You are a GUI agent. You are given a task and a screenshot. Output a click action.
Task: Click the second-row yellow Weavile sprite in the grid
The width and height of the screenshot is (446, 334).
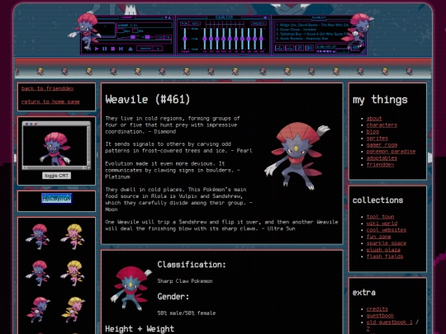(x=73, y=273)
